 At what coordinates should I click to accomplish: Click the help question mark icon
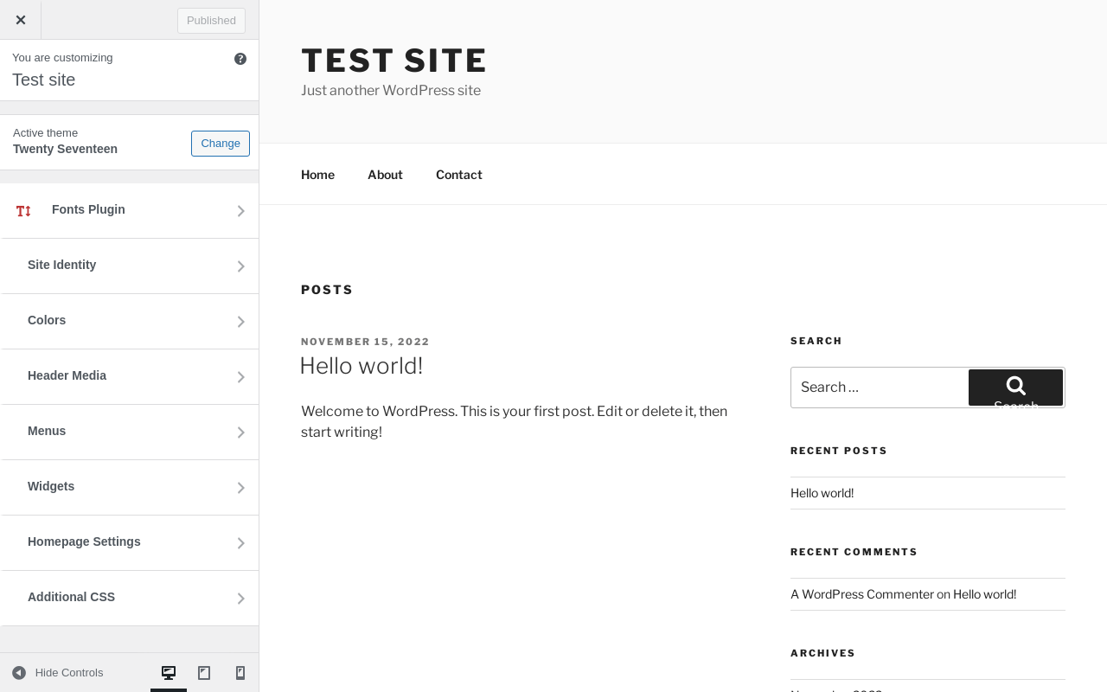240,59
